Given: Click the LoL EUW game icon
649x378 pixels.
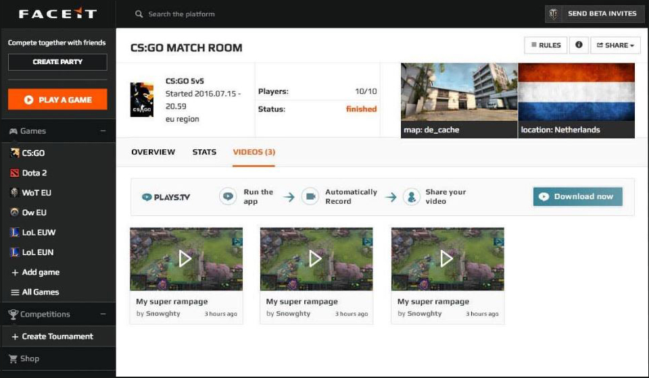Looking at the screenshot, I should (14, 232).
